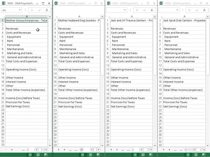The width and height of the screenshot is (210, 157).
Task: Select Normal view in third window status bar
Action: (x=135, y=155)
